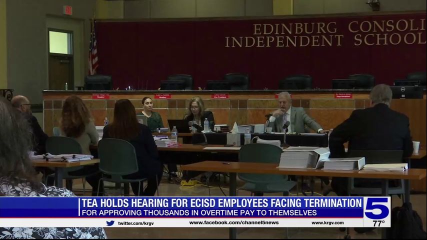Click the red Vice President nameplate

[219, 96]
